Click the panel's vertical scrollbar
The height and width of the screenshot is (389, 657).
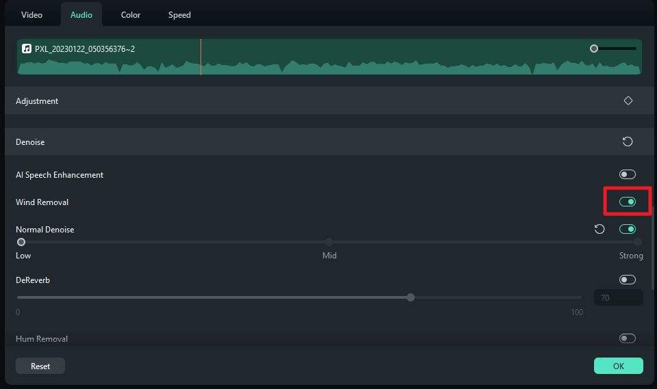(x=652, y=247)
